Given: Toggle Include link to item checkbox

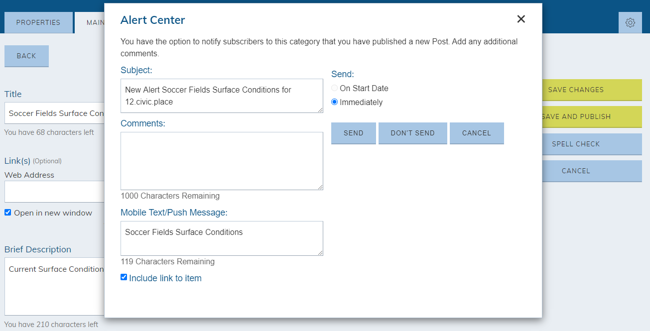Looking at the screenshot, I should click(124, 277).
